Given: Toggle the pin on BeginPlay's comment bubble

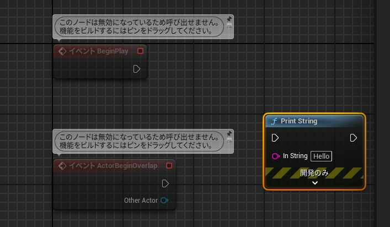Looking at the screenshot, I should pos(229,19).
